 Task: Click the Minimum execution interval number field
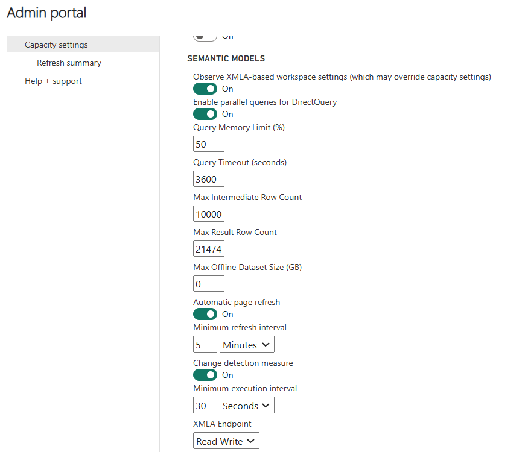coord(205,405)
